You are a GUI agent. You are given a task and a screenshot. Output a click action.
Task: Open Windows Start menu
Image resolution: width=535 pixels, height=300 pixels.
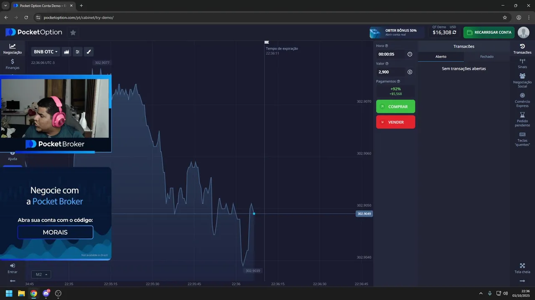pyautogui.click(x=9, y=293)
